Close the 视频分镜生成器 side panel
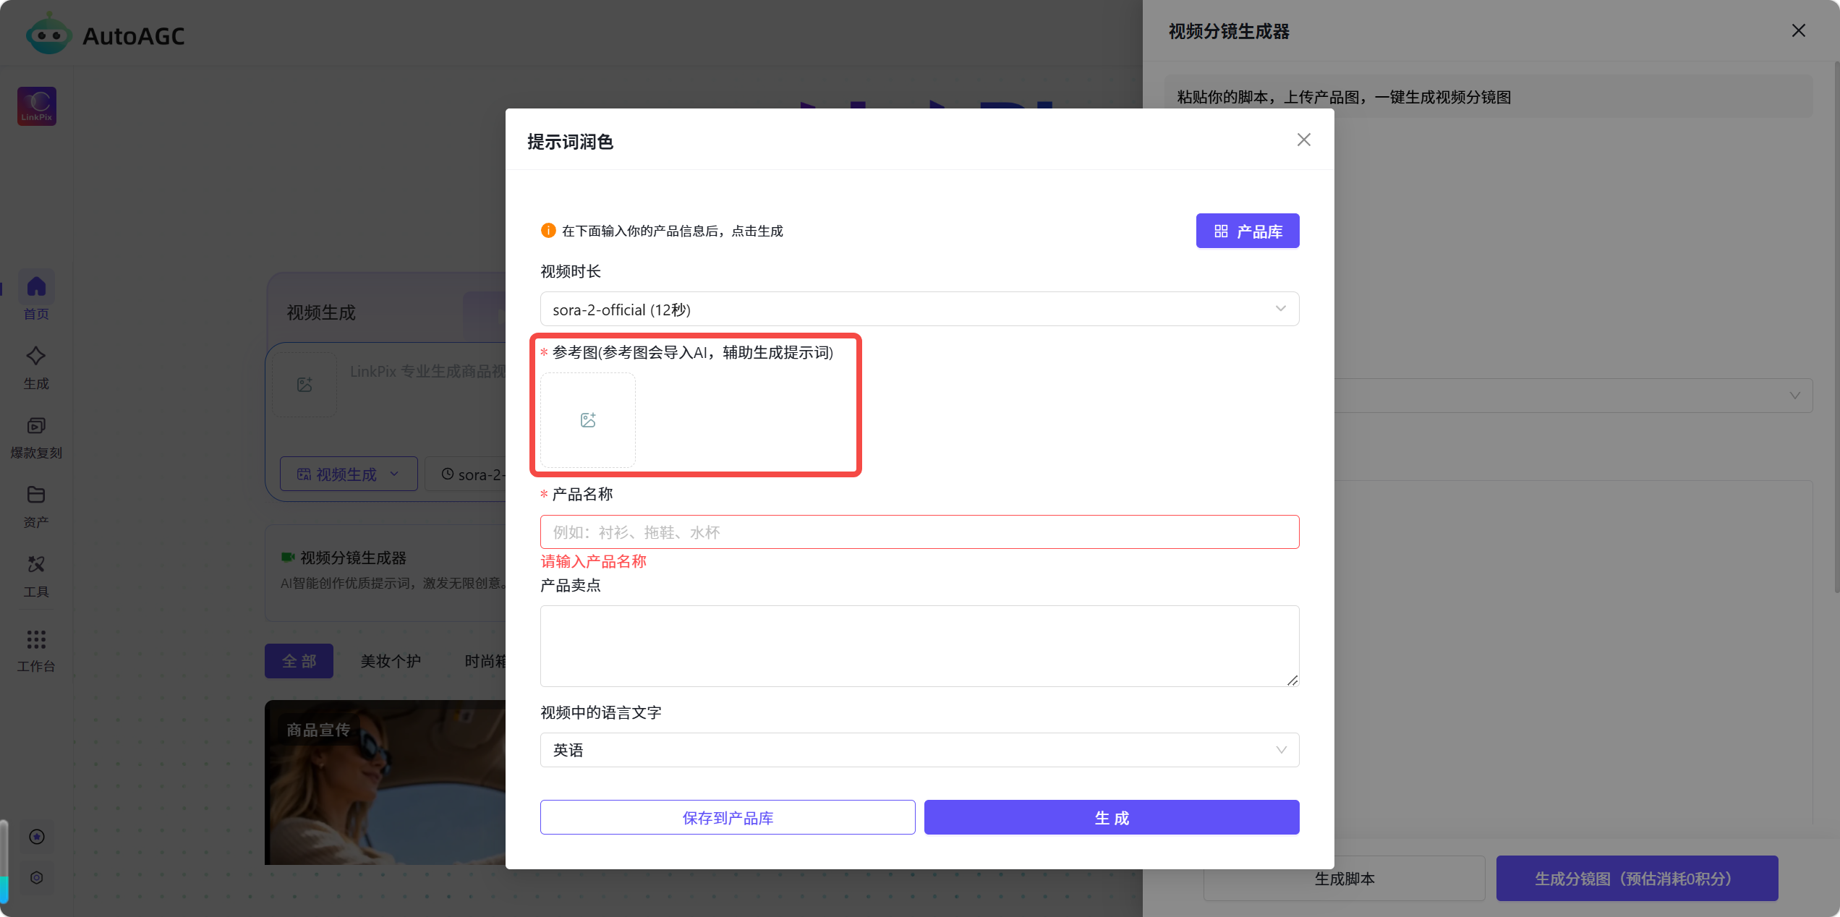Image resolution: width=1840 pixels, height=917 pixels. tap(1799, 30)
